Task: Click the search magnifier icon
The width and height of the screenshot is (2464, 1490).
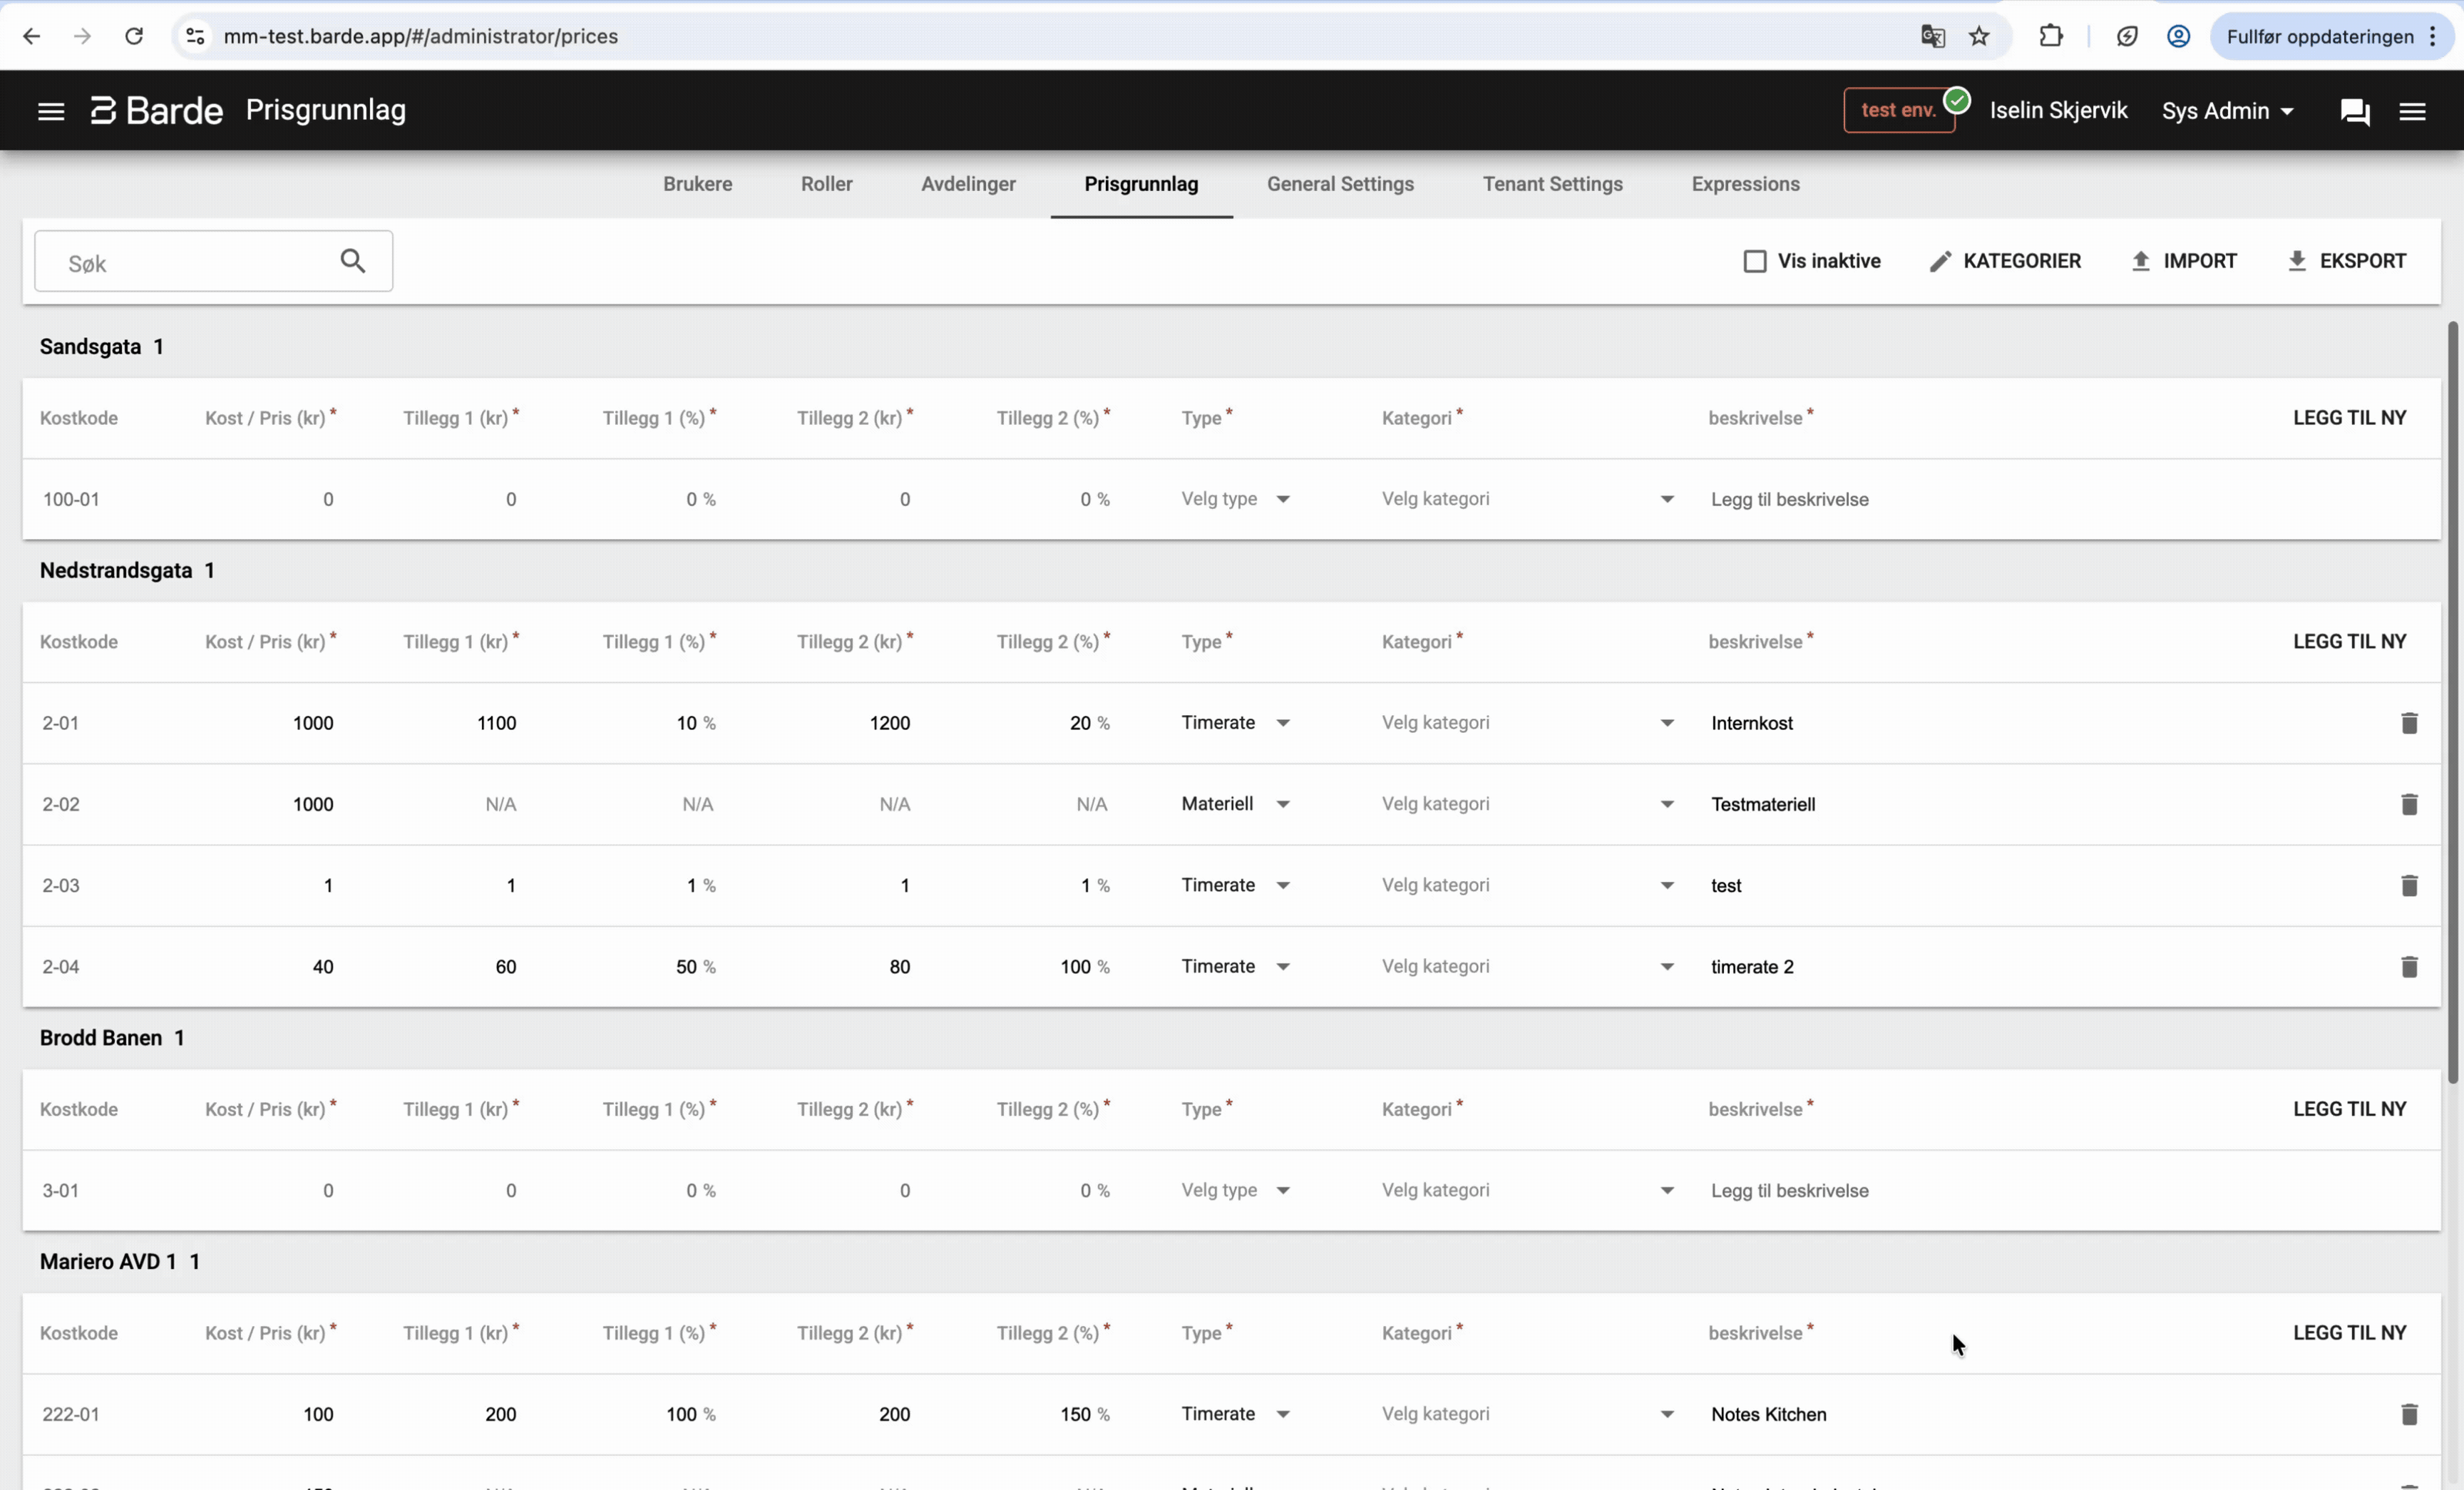Action: pyautogui.click(x=352, y=261)
